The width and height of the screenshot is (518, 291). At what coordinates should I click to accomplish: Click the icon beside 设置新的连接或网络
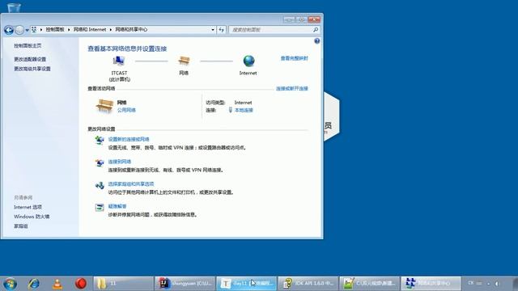click(x=100, y=140)
